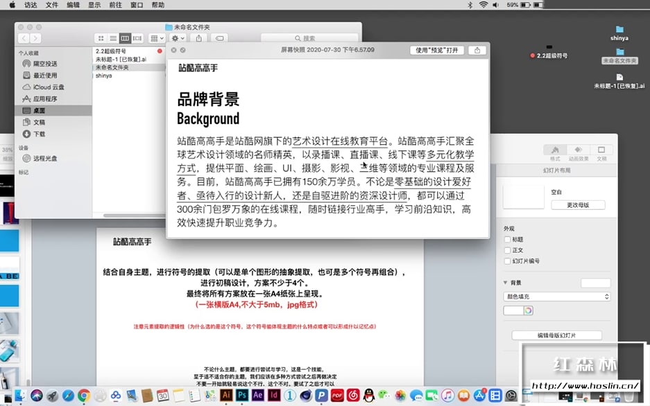Click the 编辑母版幻灯片 button
This screenshot has height=406, width=650.
coord(556,335)
